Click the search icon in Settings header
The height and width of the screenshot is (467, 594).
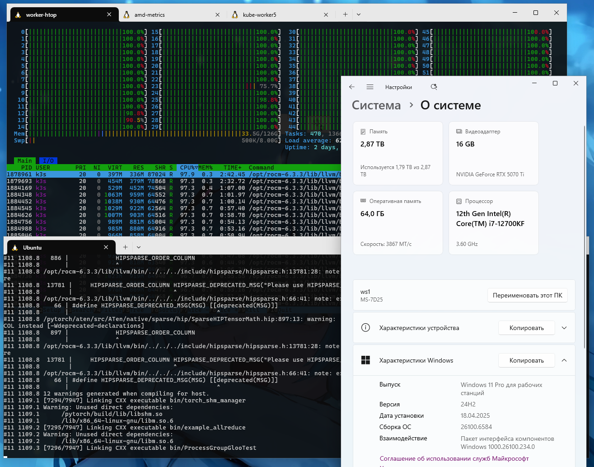pos(434,87)
